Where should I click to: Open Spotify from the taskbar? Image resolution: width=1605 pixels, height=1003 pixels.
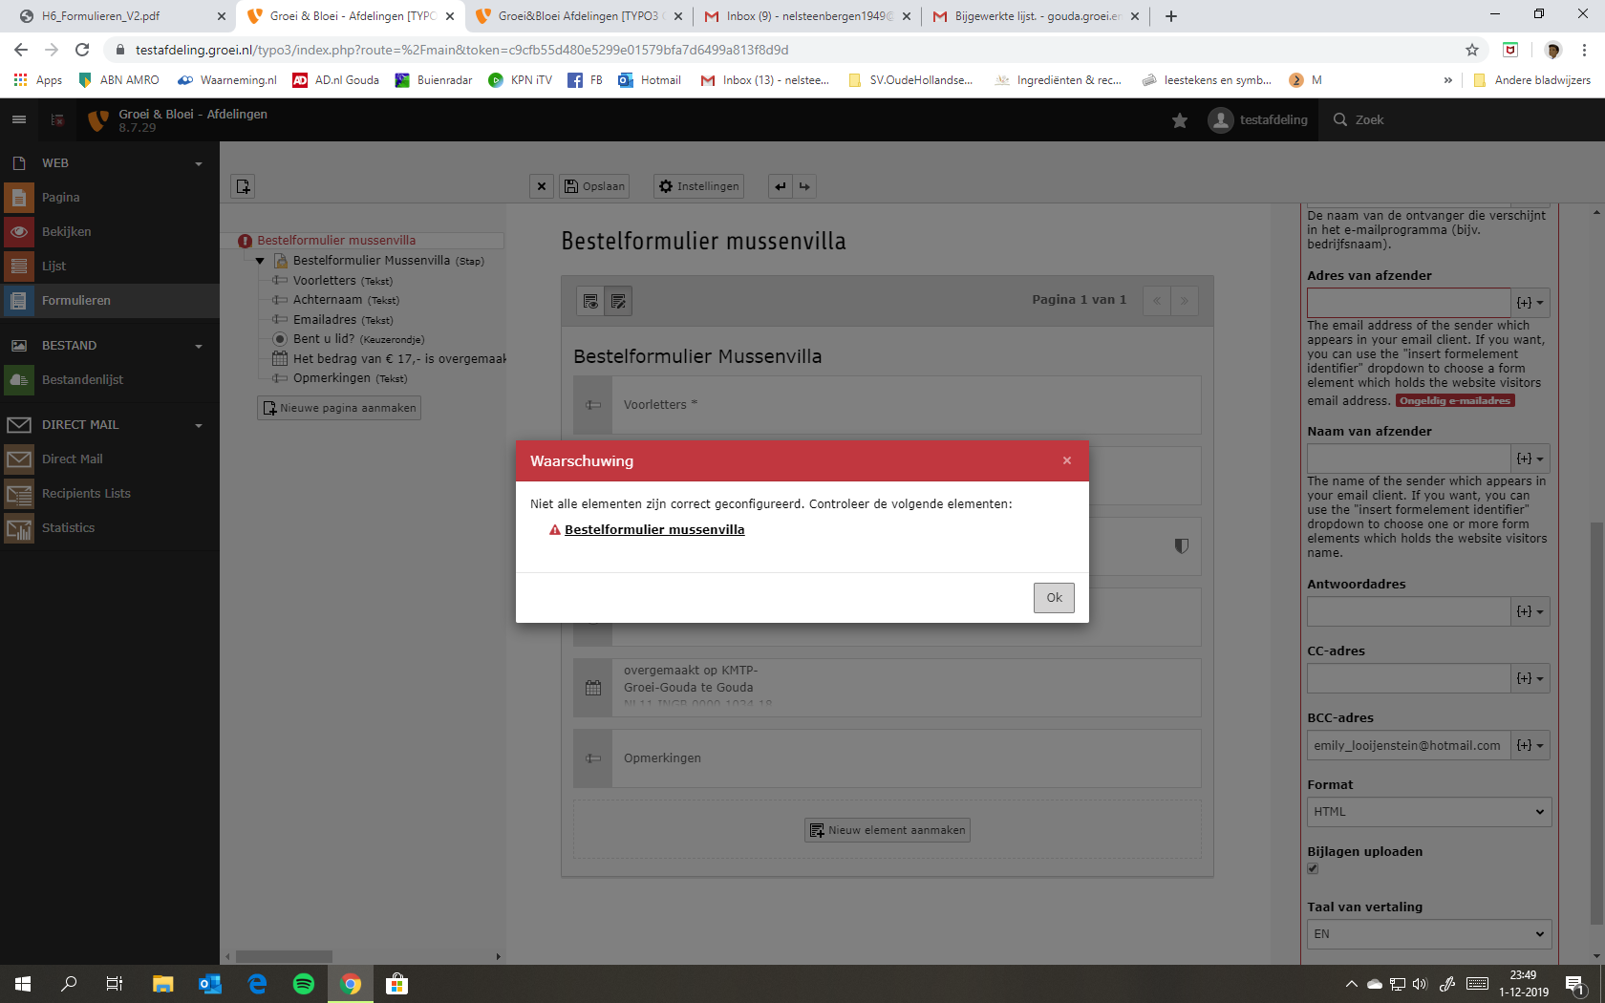click(x=304, y=984)
